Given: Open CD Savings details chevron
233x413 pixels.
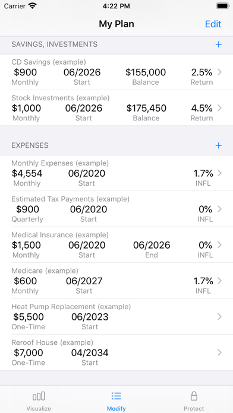Looking at the screenshot, I should tap(219, 72).
